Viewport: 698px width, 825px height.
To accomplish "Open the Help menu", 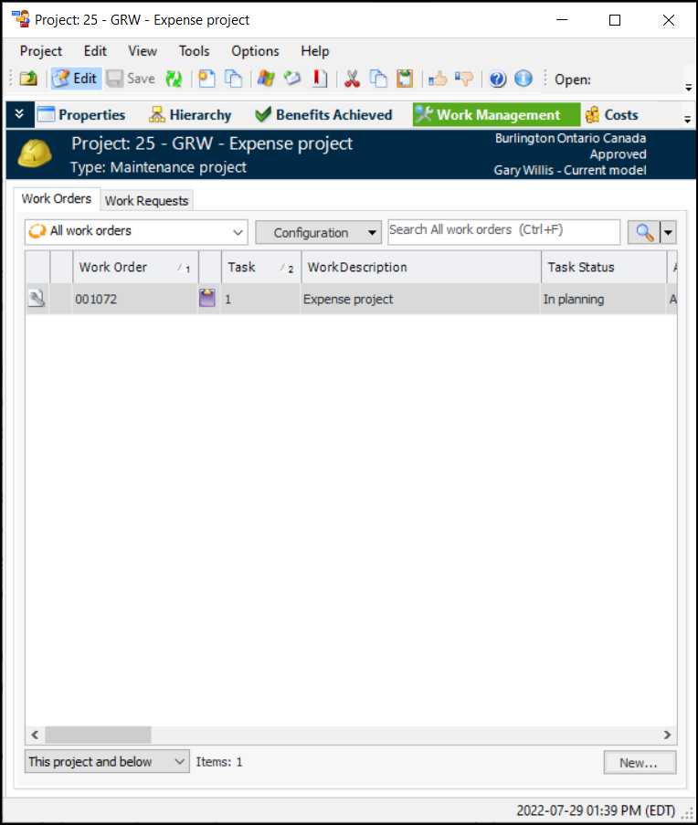I will (315, 51).
